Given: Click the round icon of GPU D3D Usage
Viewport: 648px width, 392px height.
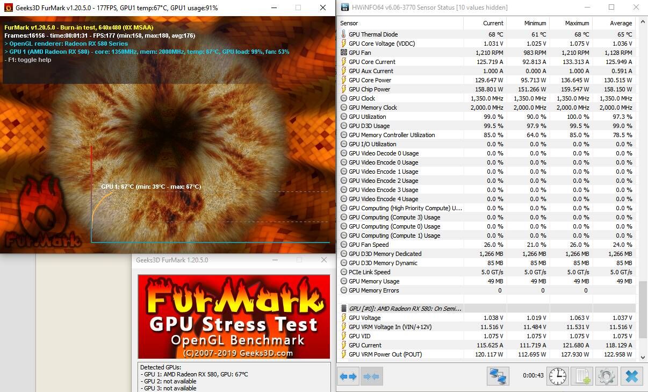Looking at the screenshot, I should (344, 126).
